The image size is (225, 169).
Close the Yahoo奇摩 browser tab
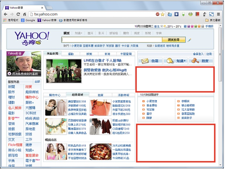(x=42, y=8)
